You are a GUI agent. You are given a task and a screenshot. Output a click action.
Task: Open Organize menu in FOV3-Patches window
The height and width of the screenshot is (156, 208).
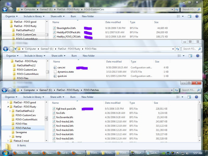[x=11, y=97]
